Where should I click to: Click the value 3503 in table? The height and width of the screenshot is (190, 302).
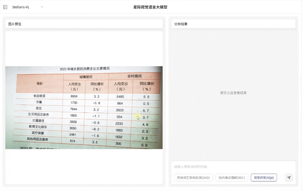click(120, 110)
